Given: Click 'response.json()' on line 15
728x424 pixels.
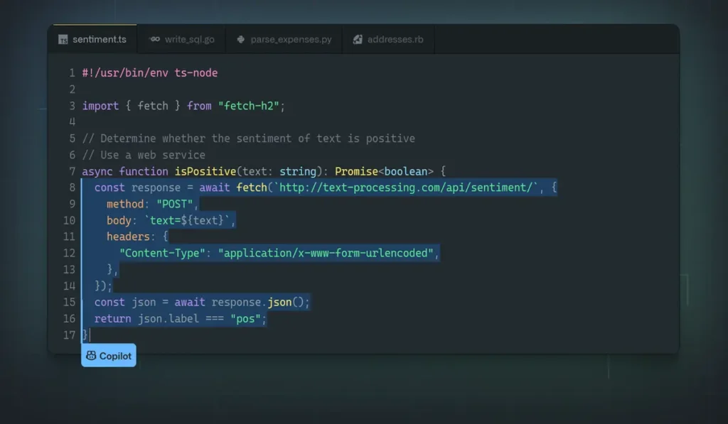Looking at the screenshot, I should point(257,303).
